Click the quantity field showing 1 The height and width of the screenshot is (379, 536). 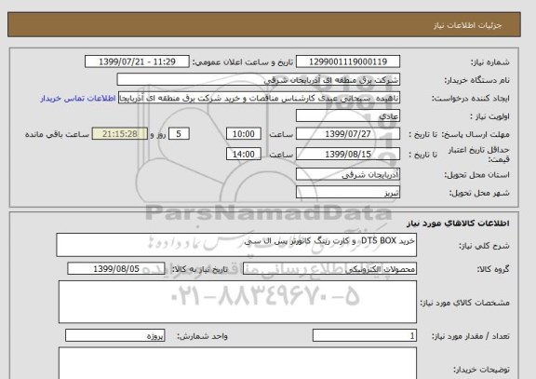(365, 336)
